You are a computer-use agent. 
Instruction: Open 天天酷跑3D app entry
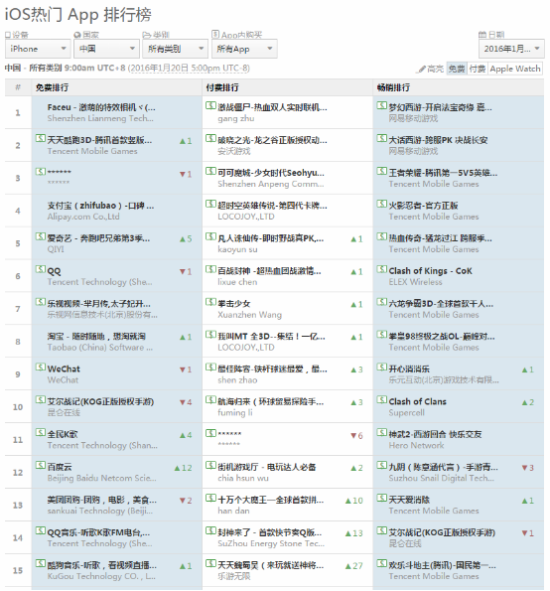(99, 140)
